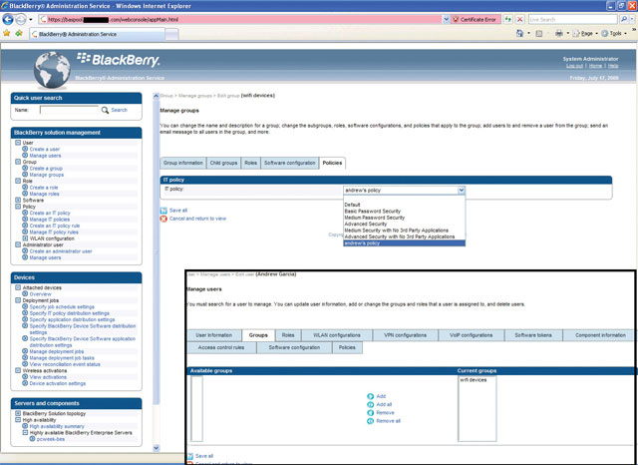This screenshot has height=465, width=638.
Task: Collapse the Role tree node
Action: click(x=18, y=181)
